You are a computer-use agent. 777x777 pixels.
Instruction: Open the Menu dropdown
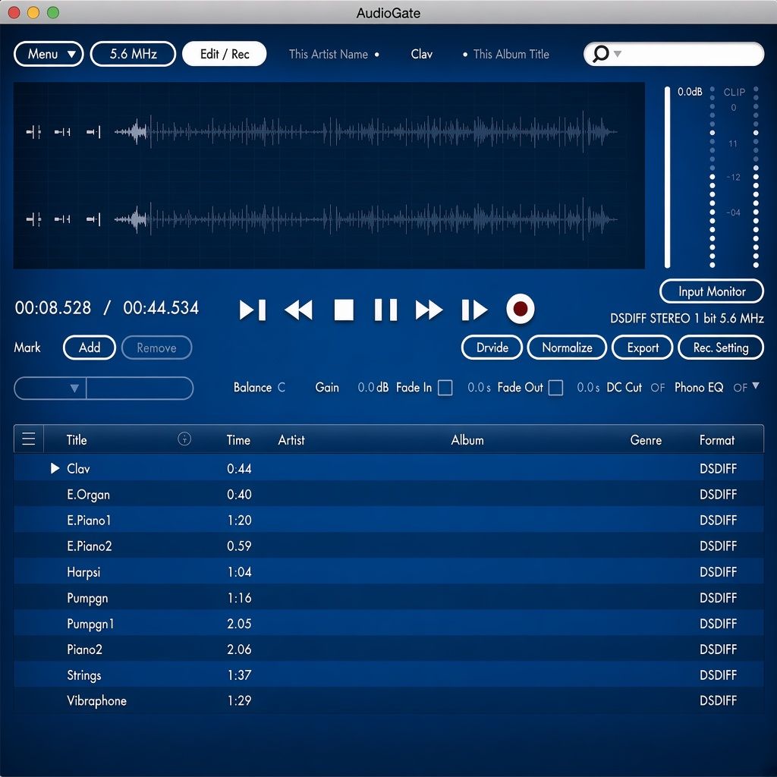(x=49, y=54)
